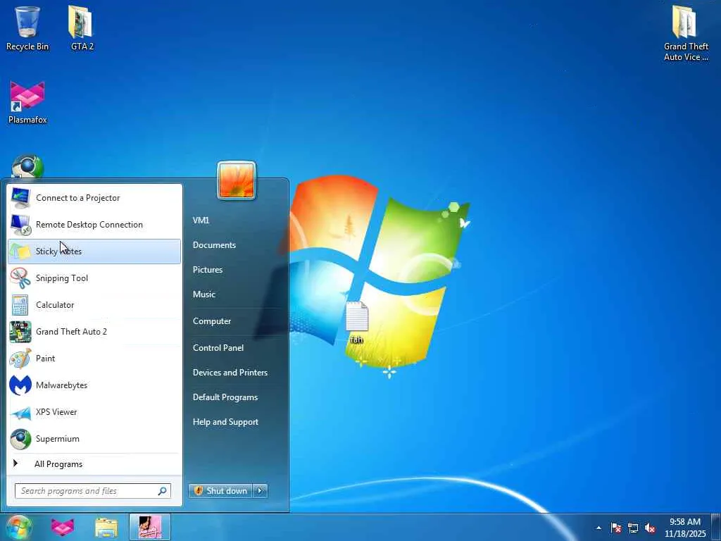The width and height of the screenshot is (721, 541).
Task: Open Default Programs
Action: click(x=225, y=397)
